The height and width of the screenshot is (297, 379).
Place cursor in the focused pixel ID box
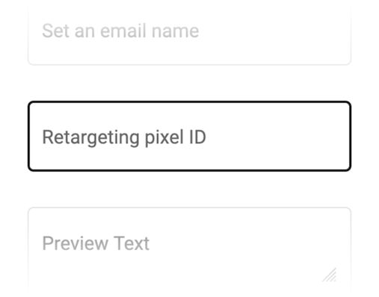(x=190, y=136)
